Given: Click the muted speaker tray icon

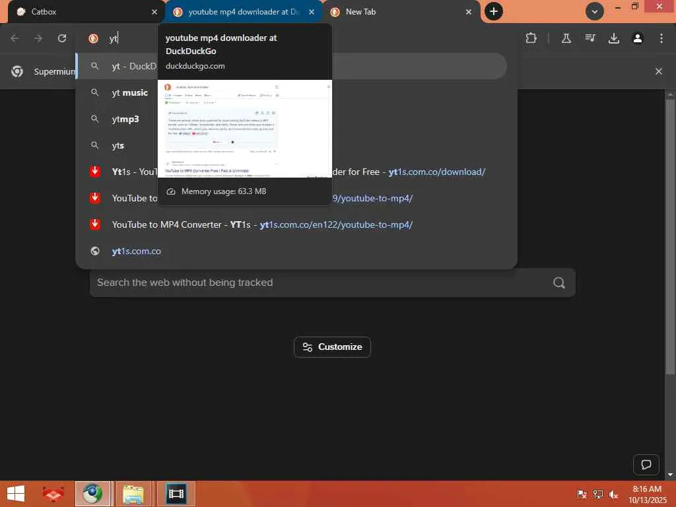Looking at the screenshot, I should (x=613, y=494).
